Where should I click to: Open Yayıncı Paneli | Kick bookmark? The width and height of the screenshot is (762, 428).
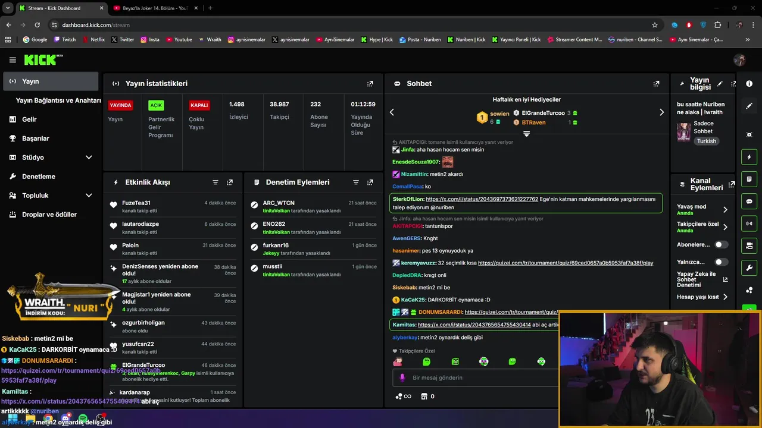(x=516, y=40)
